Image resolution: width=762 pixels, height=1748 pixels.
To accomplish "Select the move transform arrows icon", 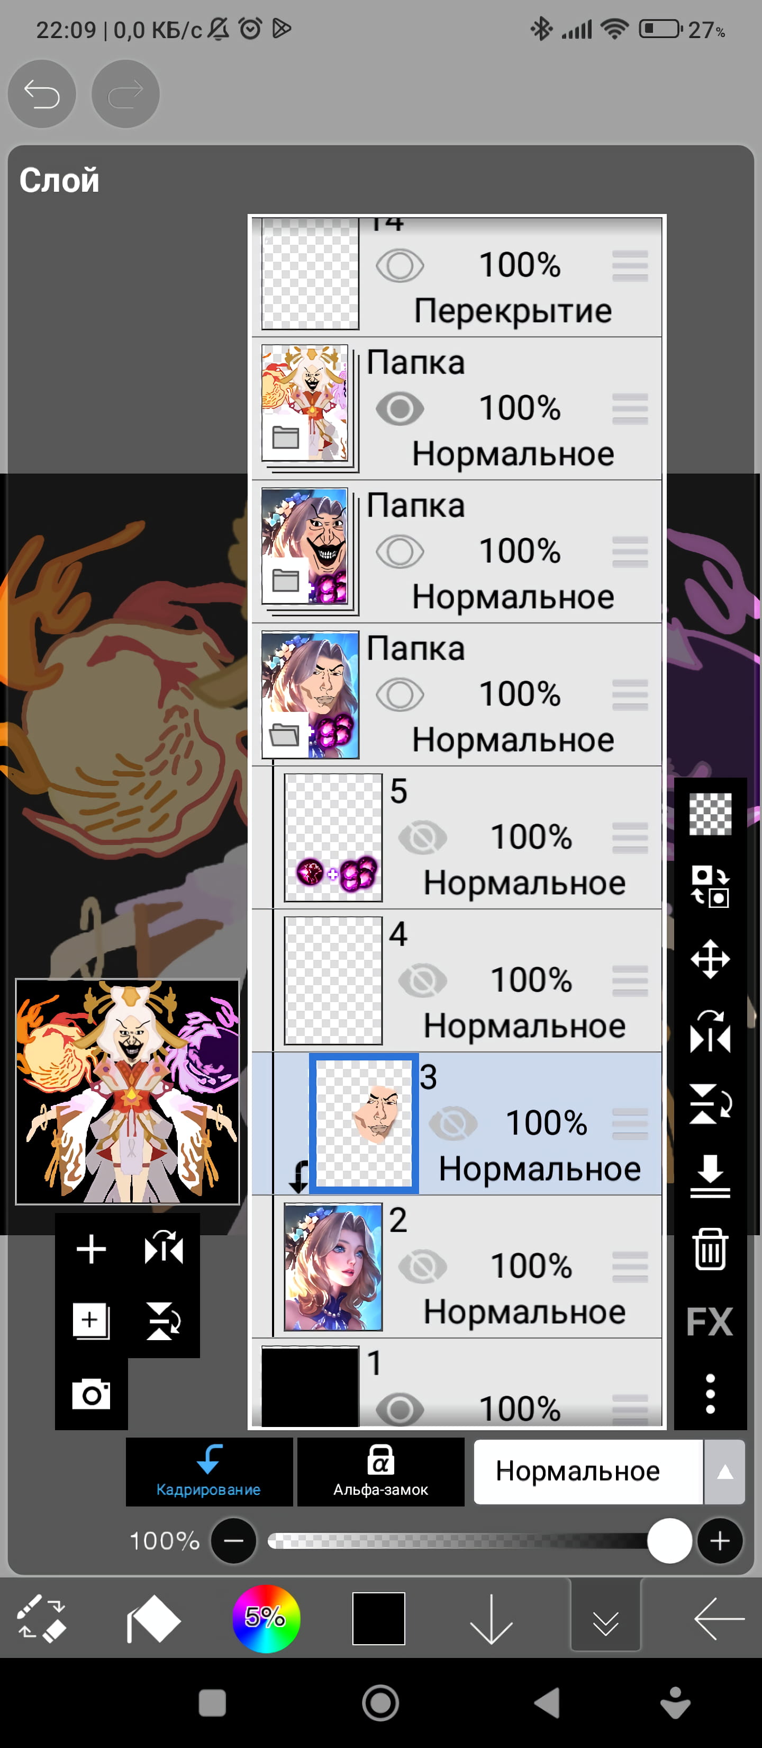I will [710, 959].
